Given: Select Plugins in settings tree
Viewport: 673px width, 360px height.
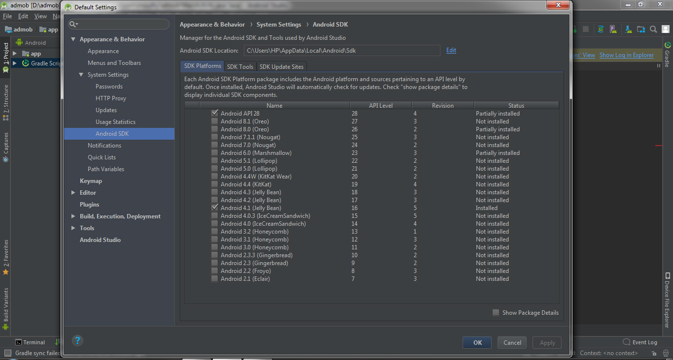Looking at the screenshot, I should click(x=90, y=205).
